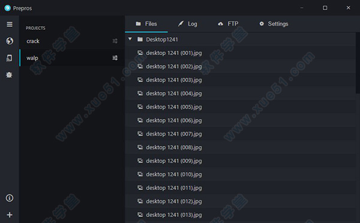Open the hamburger menu in sidebar
Image resolution: width=360 pixels, height=223 pixels.
click(10, 25)
